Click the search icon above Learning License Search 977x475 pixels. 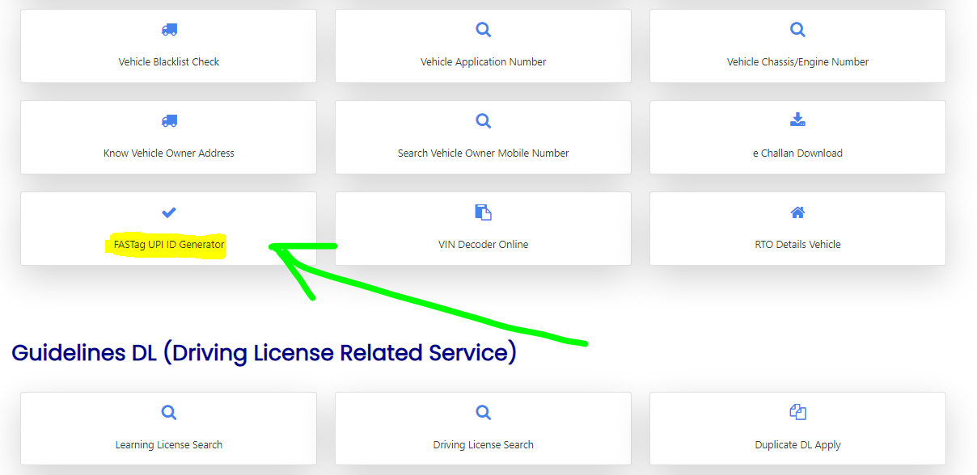(169, 413)
